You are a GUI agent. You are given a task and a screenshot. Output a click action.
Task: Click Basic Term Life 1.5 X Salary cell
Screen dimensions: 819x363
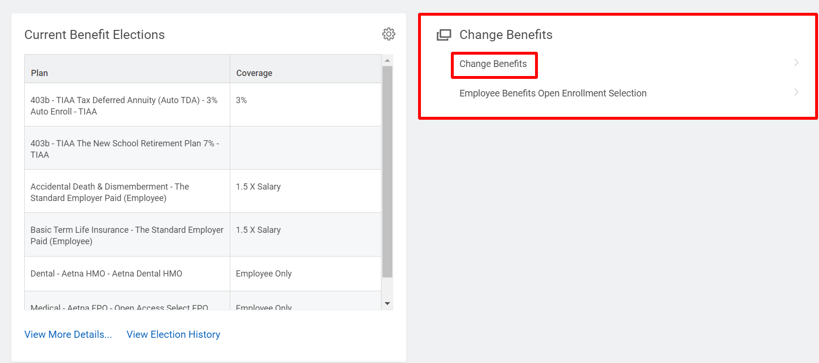(305, 235)
